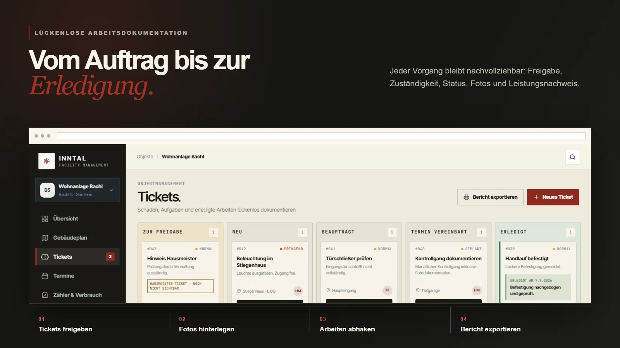Click the Zähler & Verbrauch meter icon
620x348 pixels.
[45, 295]
